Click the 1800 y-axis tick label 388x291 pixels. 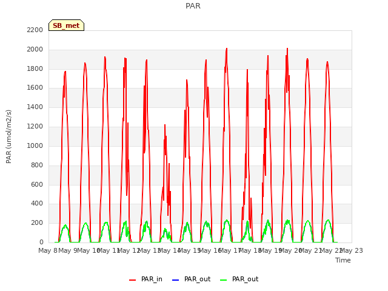pos(35,69)
